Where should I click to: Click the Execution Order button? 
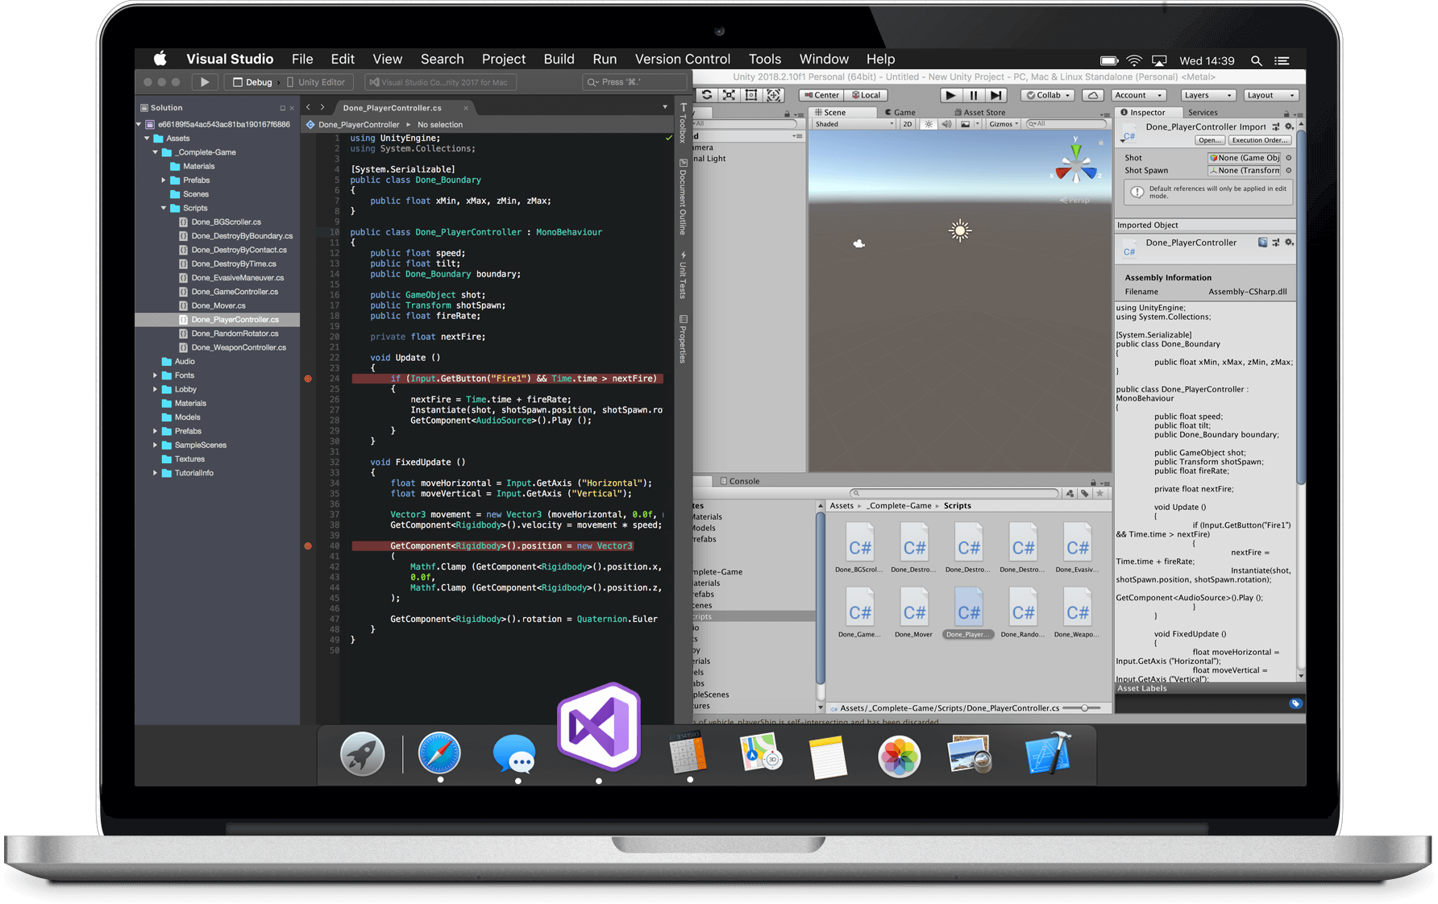point(1260,140)
